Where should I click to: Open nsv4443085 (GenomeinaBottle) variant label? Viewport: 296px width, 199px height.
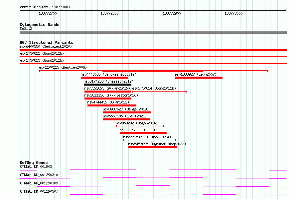(x=108, y=74)
